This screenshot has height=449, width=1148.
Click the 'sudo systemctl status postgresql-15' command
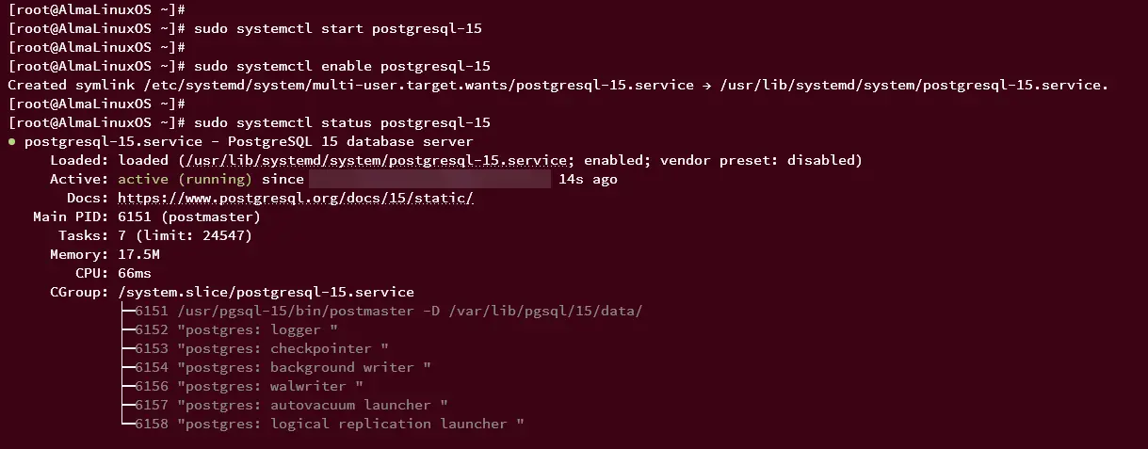pyautogui.click(x=342, y=122)
